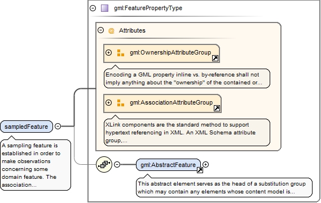
Task: Collapse the gml:FeaturePropertyType box
Action: tap(93, 8)
